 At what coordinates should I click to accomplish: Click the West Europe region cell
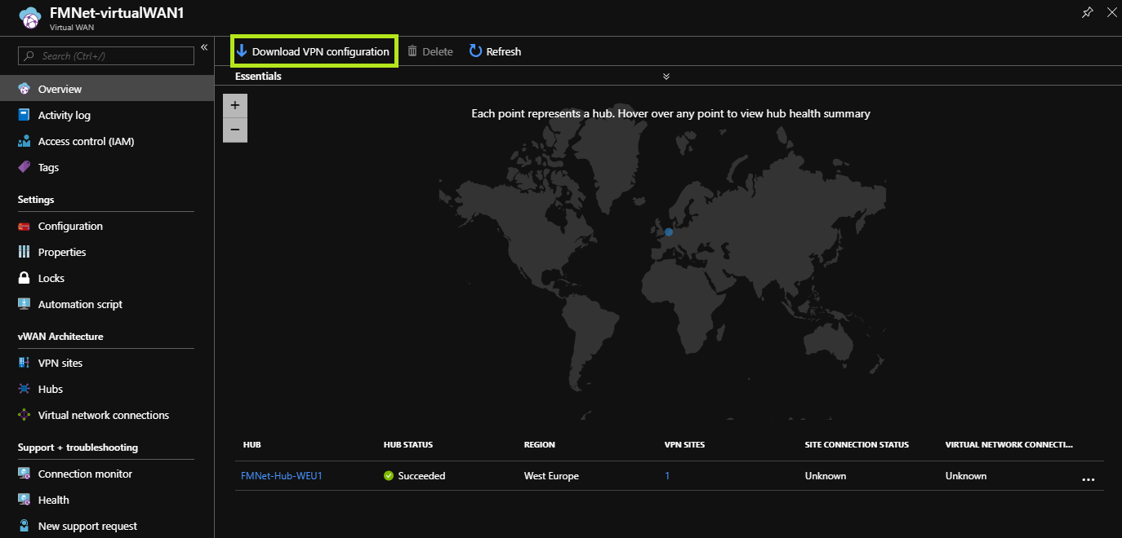551,476
